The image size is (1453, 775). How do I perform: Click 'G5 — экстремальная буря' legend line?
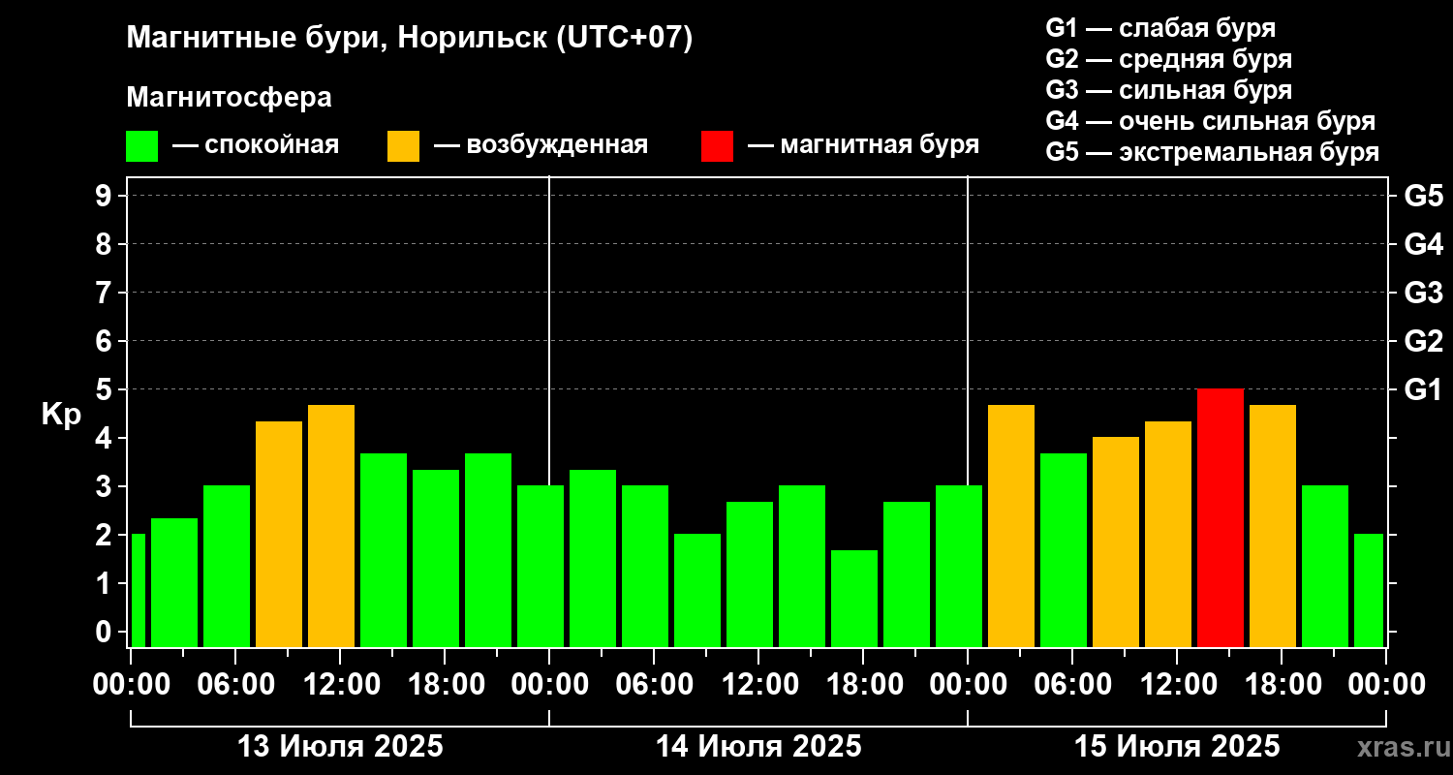(1213, 152)
